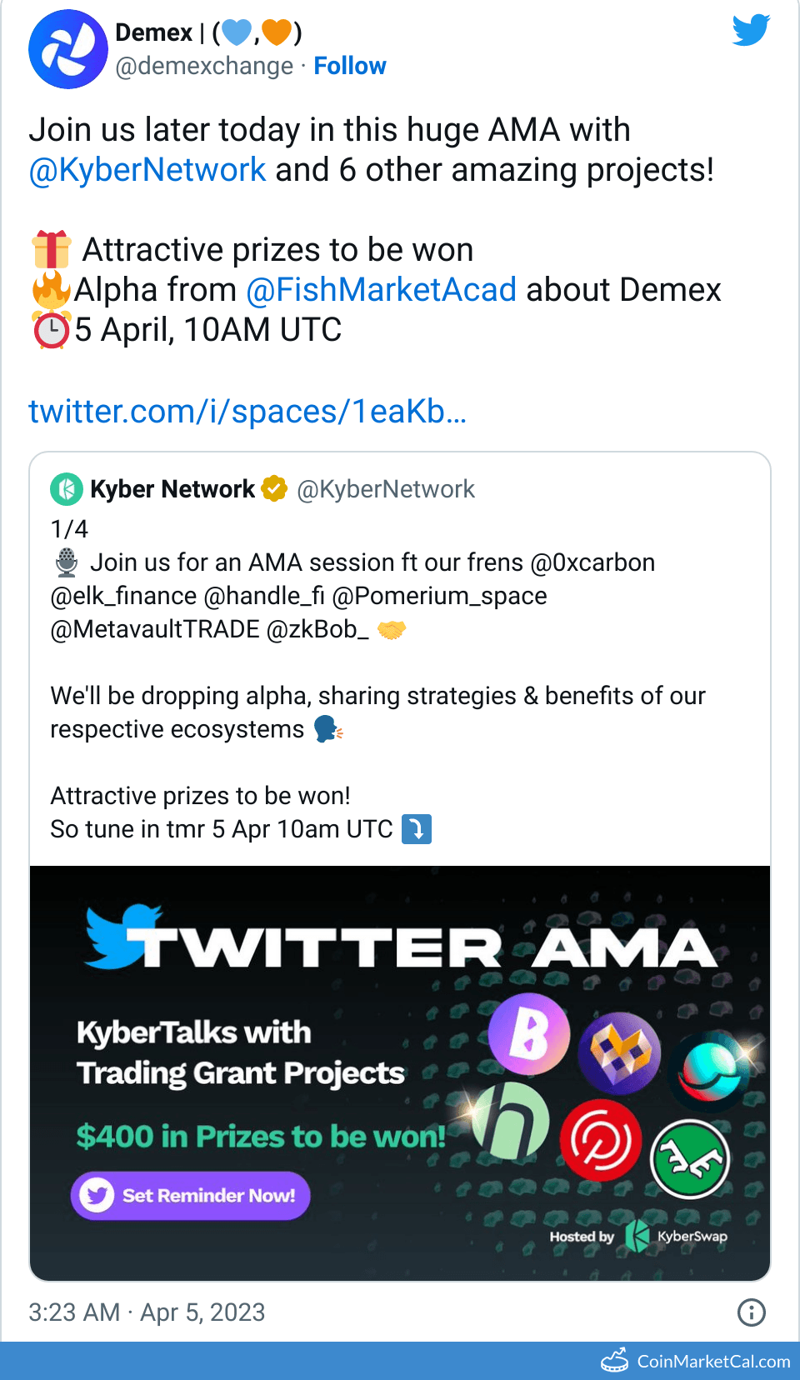Click the @demexchange handle text
The height and width of the screenshot is (1380, 800).
click(x=204, y=66)
